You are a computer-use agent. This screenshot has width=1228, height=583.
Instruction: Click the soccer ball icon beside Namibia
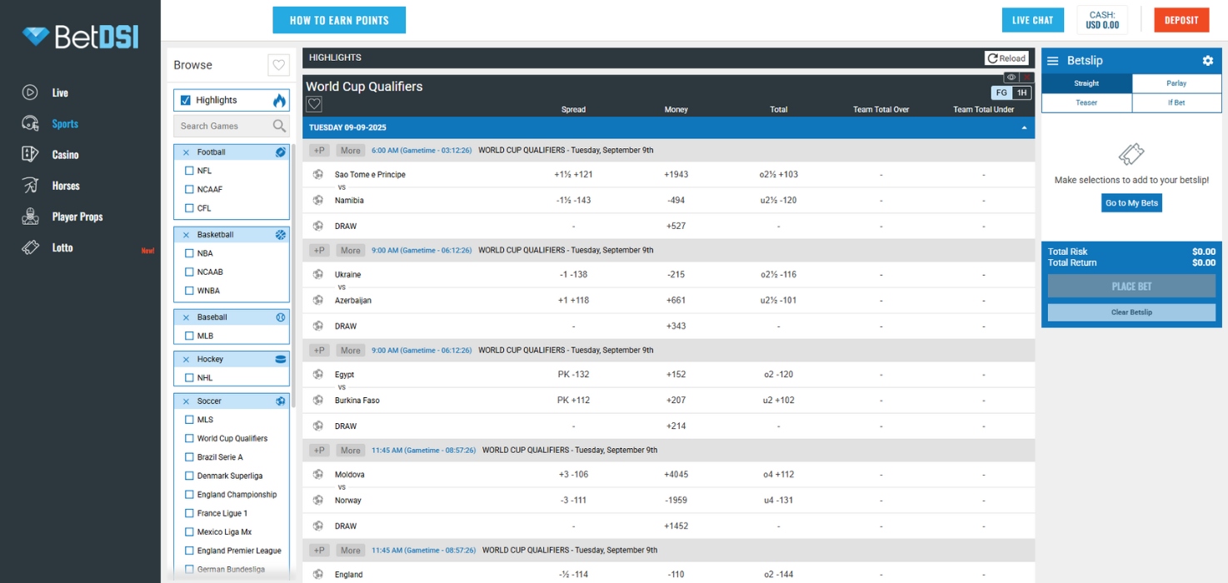coord(317,200)
